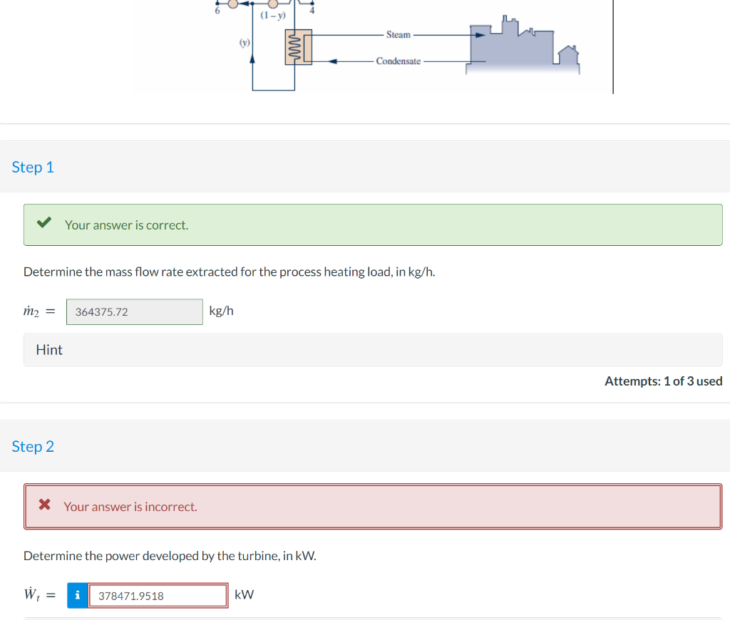Click the Condensate label in the diagram
This screenshot has width=730, height=620.
click(x=399, y=61)
